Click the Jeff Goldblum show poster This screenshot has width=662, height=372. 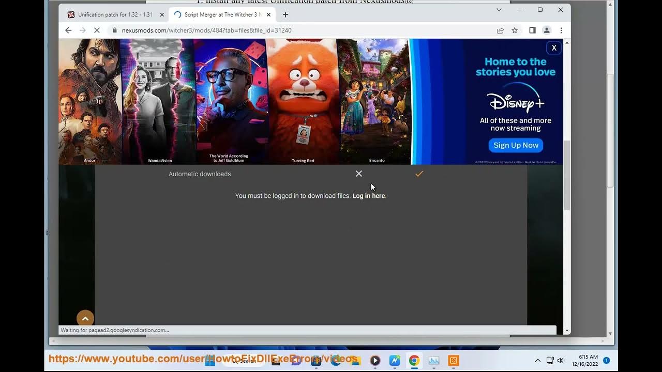click(x=231, y=102)
